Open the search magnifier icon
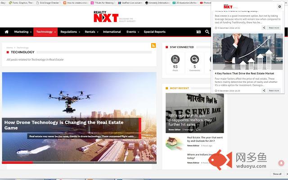288x180 pixels. 207,32
